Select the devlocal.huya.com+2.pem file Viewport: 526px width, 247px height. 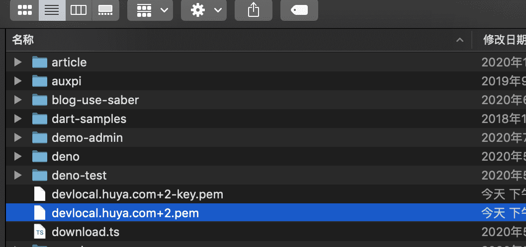click(x=125, y=213)
